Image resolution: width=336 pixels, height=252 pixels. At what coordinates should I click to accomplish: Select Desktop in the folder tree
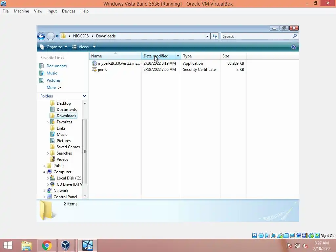pos(64,103)
